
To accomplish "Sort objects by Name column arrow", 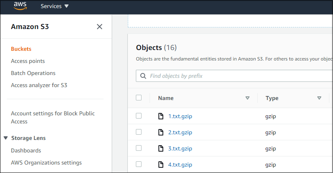I will pos(248,98).
